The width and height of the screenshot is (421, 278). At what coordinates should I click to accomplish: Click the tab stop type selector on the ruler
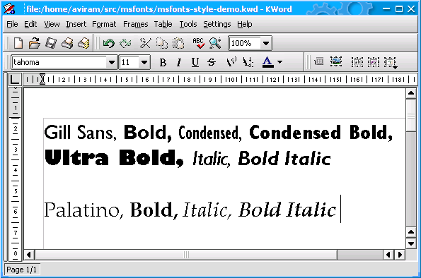click(x=14, y=79)
